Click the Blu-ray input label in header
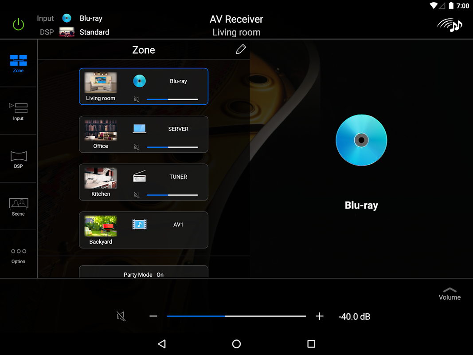This screenshot has width=473, height=355. click(91, 18)
